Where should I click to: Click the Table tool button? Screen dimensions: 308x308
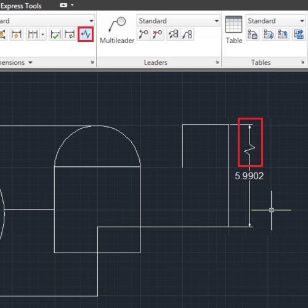(233, 30)
